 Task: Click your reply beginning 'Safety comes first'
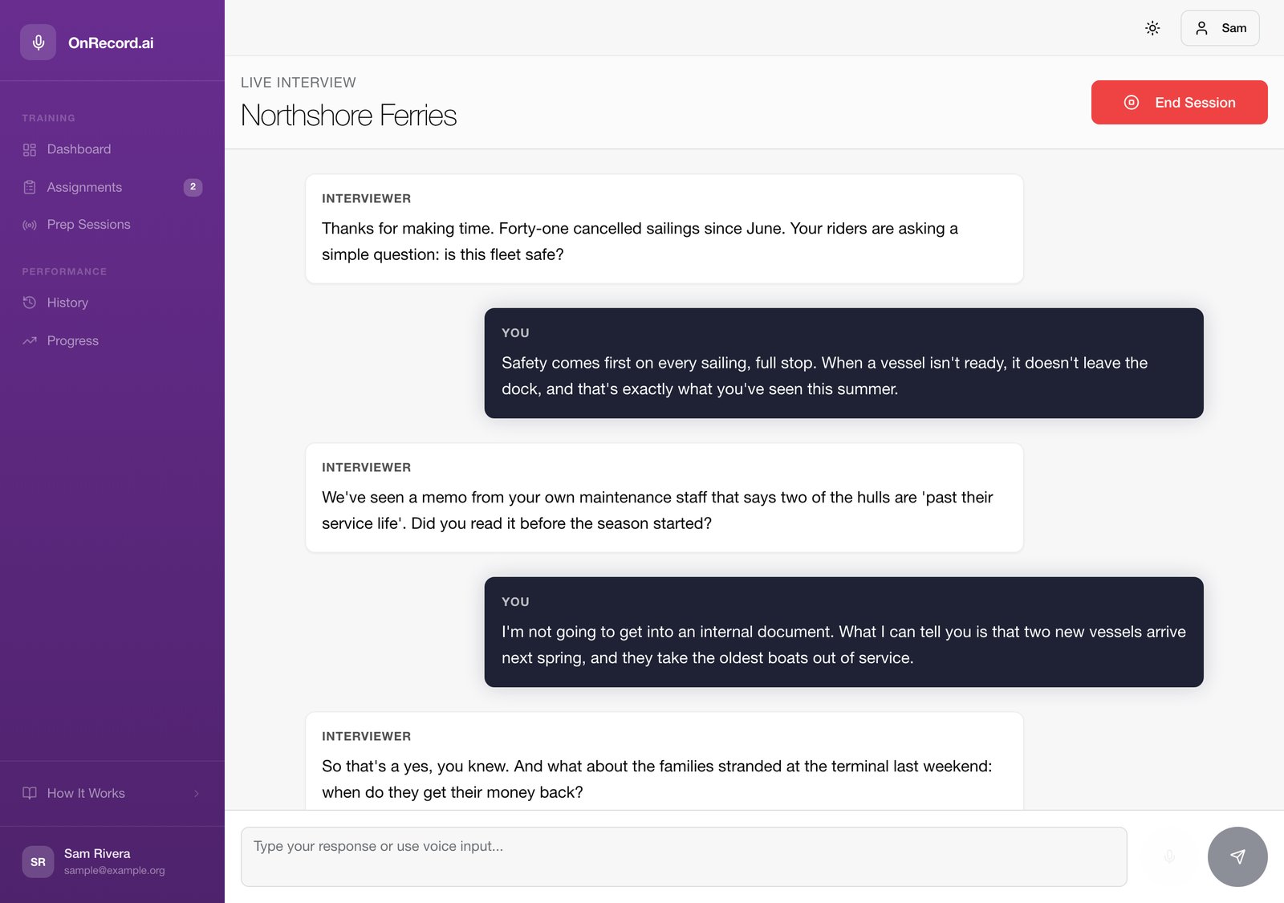843,363
